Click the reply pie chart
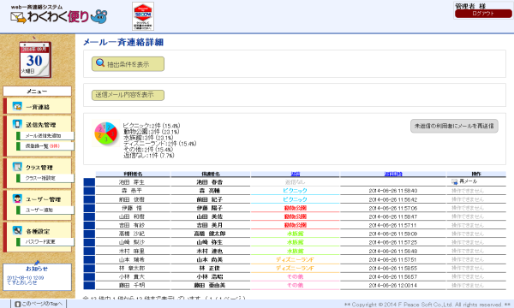Screen dimensions: 514x308 tap(106, 133)
